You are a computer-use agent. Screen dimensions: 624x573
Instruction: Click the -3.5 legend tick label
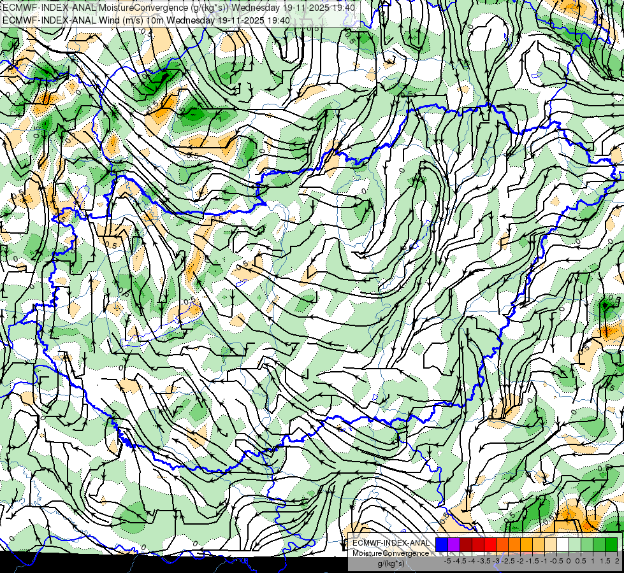[484, 561]
